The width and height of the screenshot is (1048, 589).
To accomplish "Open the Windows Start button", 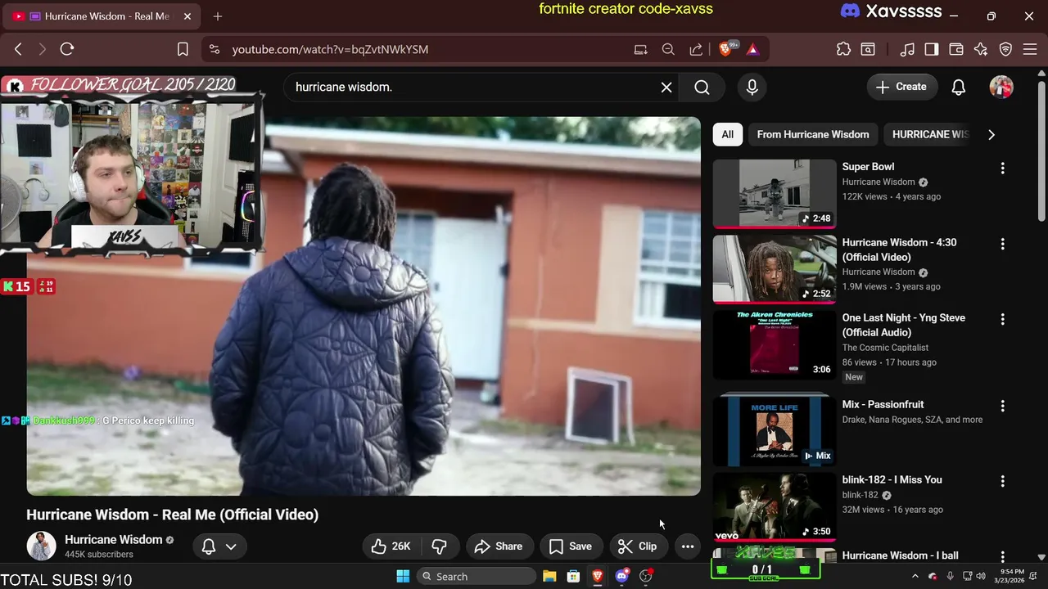I will [403, 577].
